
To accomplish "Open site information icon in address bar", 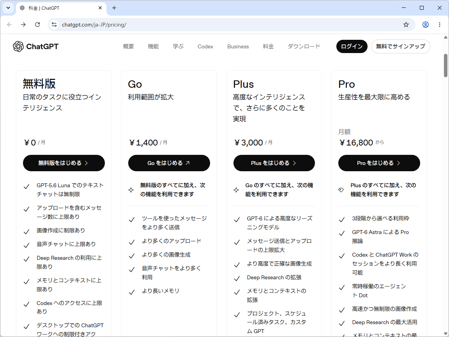I will (54, 25).
